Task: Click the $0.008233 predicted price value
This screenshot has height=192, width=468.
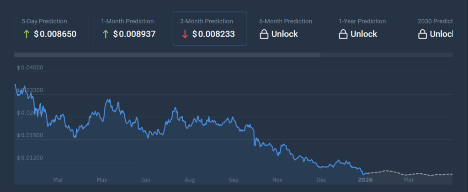Action: [x=213, y=34]
